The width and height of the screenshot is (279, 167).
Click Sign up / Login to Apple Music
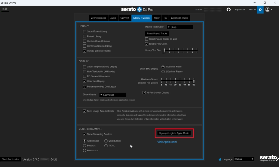[174, 133]
